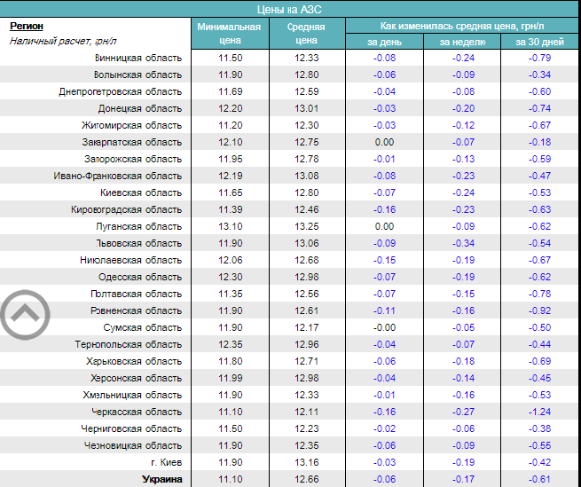The image size is (581, 487).
Task: Click the underlined Регион header link
Action: (26, 27)
